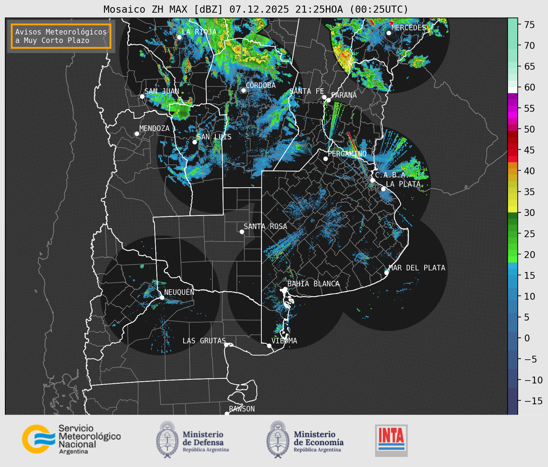Click the BAHÍA BLANCA label
The image size is (548, 467).
(x=313, y=284)
